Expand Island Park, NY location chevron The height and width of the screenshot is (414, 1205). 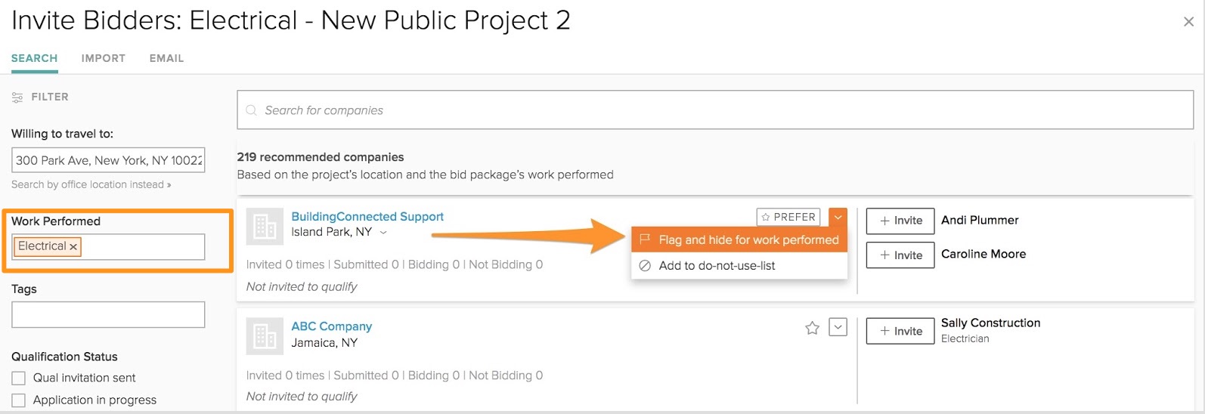click(x=383, y=233)
